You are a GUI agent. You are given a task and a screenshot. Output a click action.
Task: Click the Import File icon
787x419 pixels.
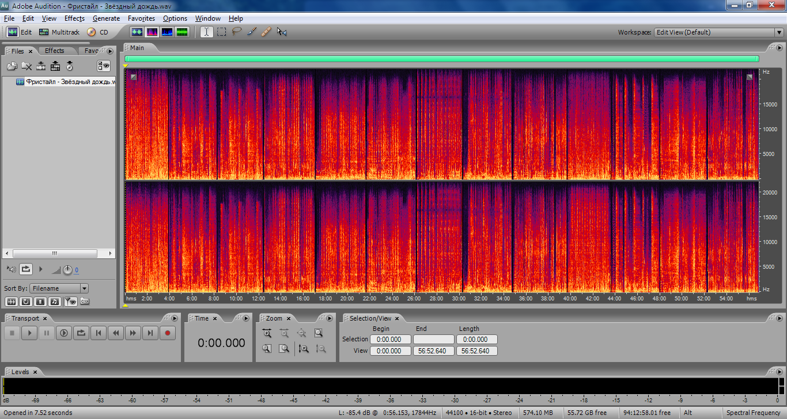coord(12,66)
